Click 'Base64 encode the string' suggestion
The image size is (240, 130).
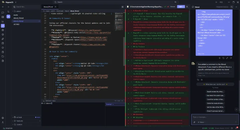pyautogui.click(x=215, y=92)
